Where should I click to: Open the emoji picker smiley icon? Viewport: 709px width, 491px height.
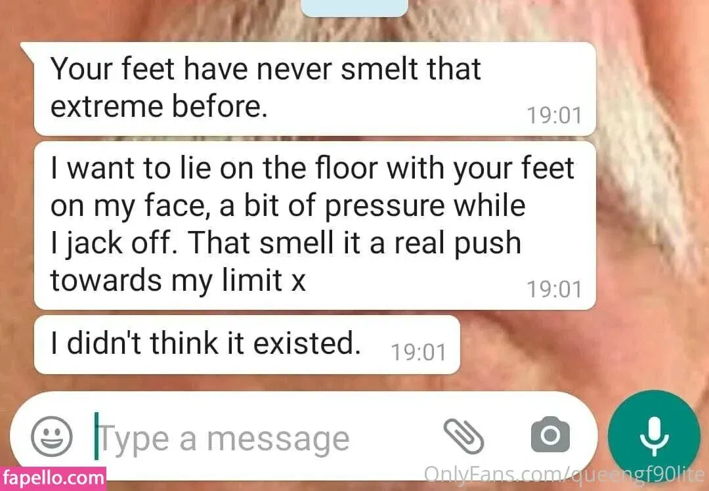point(51,437)
